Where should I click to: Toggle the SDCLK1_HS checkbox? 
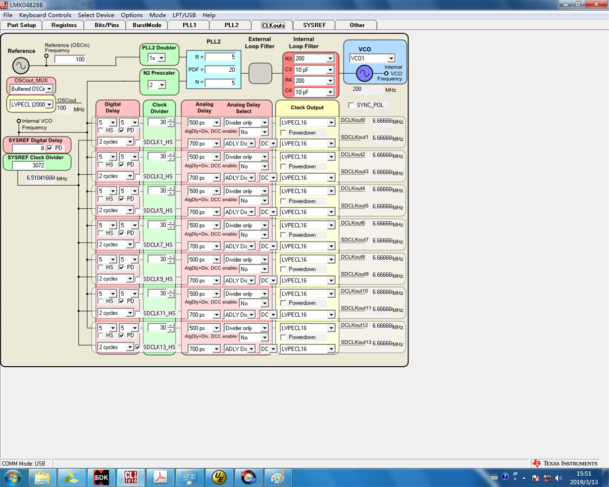[x=138, y=142]
